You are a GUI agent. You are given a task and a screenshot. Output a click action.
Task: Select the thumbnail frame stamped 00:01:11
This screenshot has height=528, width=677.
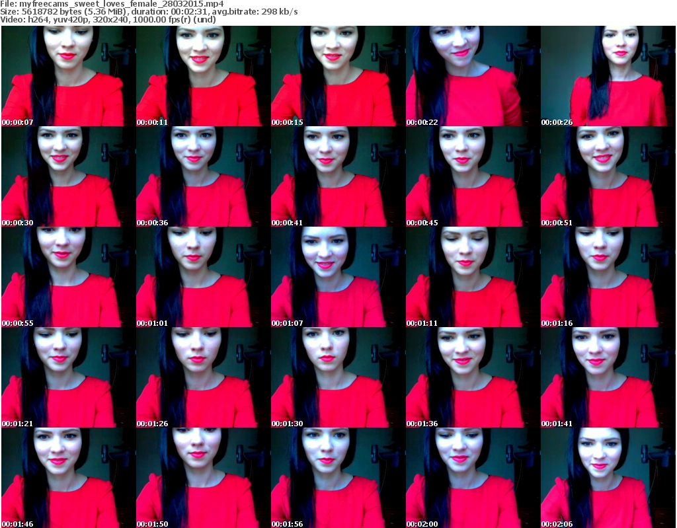pos(473,277)
